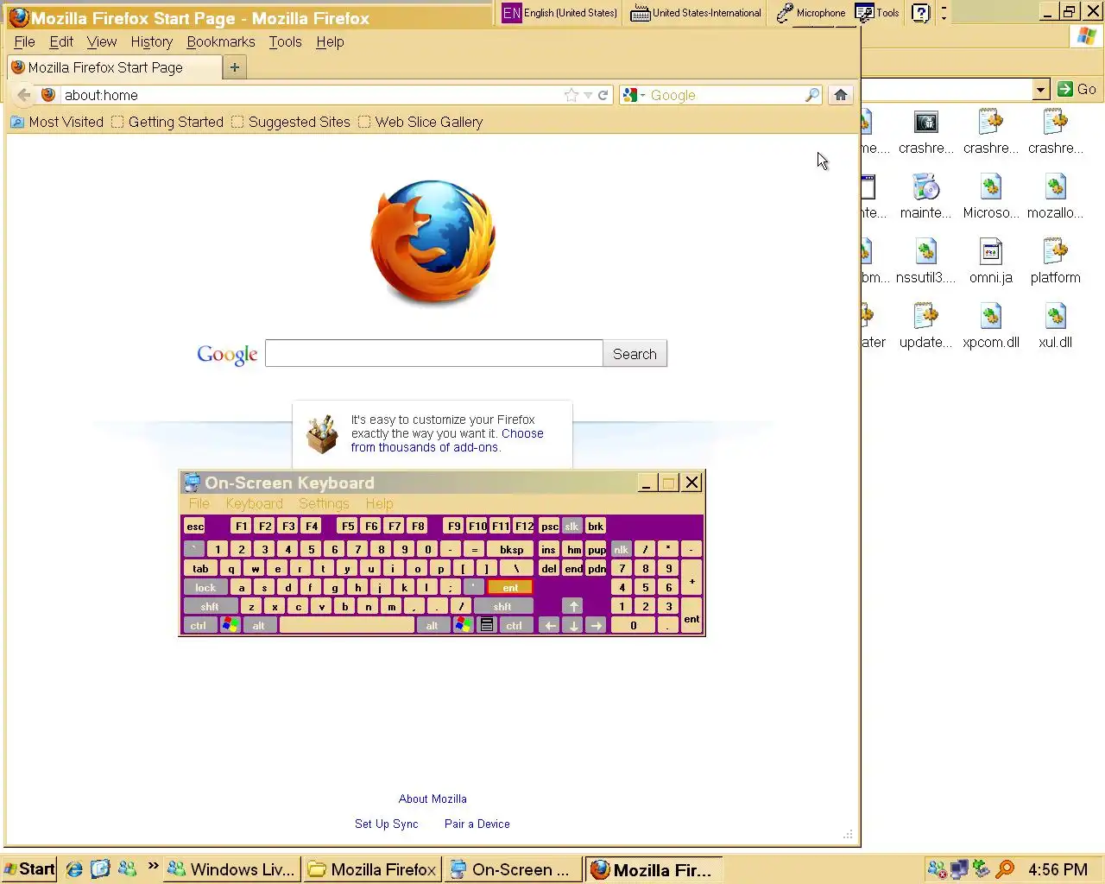Viewport: 1105px width, 884px height.
Task: Expand the Firefox address bar history dropdown
Action: 588,95
